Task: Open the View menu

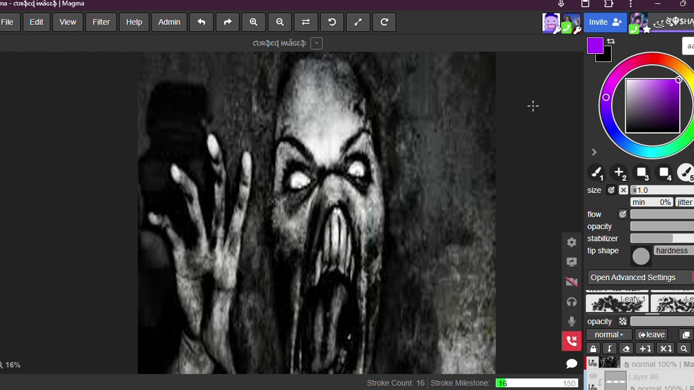Action: (68, 22)
